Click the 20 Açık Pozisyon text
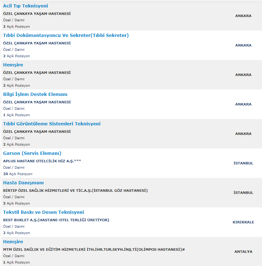Screen dimensions: 262x266 18,174
